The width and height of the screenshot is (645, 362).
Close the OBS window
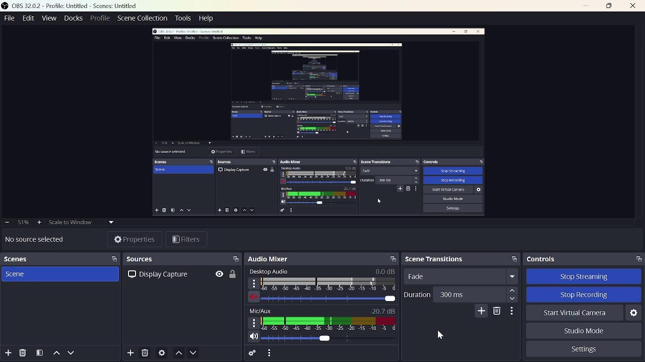(633, 6)
